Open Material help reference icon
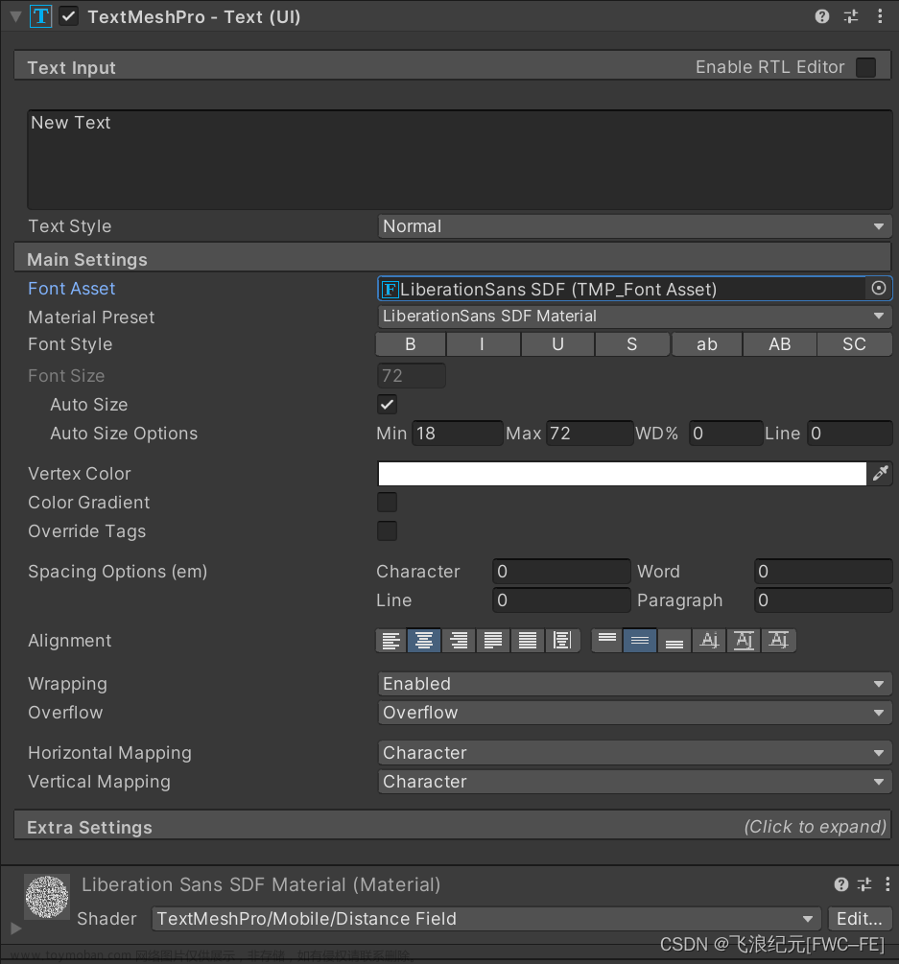 point(841,884)
